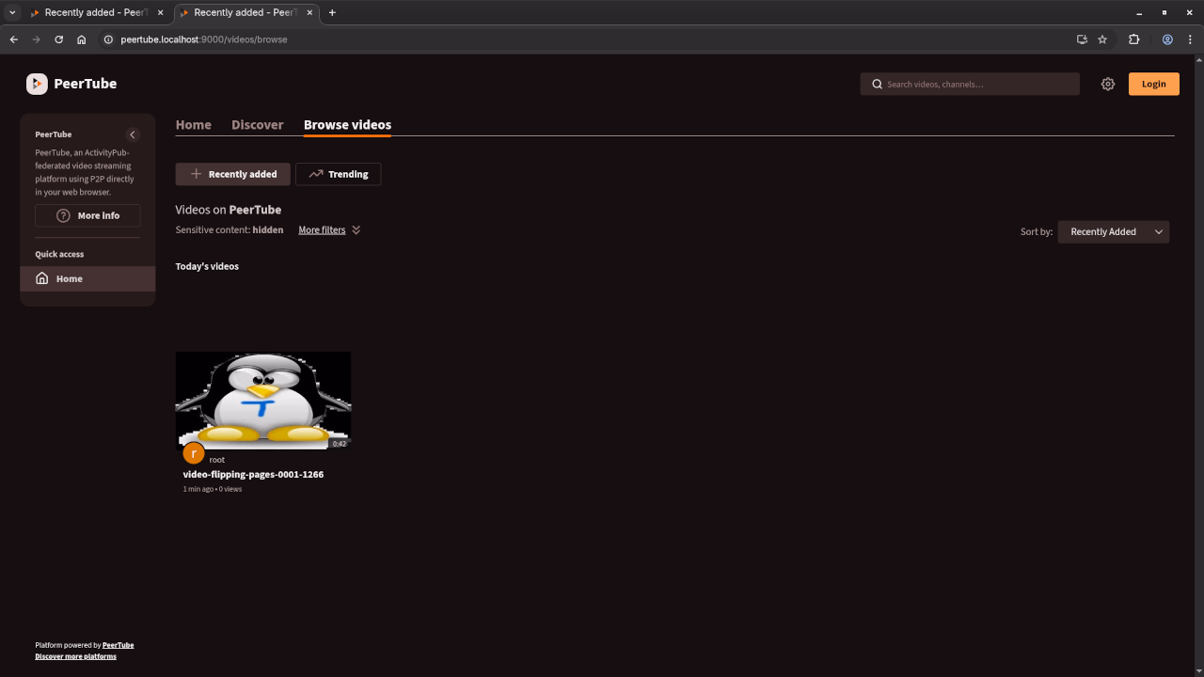Open More info about PeerTube
Screen dimensions: 1204x677
pyautogui.click(x=87, y=215)
